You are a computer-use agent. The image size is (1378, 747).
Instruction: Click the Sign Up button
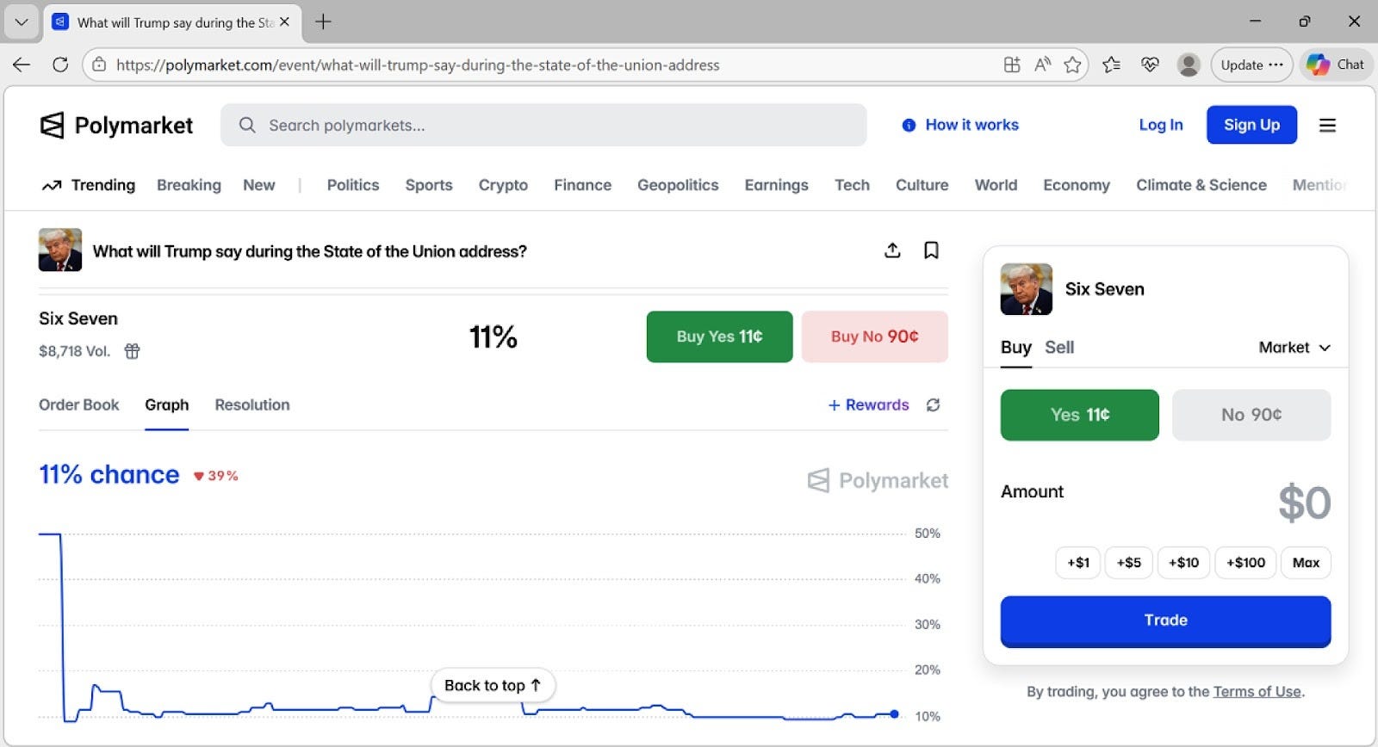[x=1251, y=126]
